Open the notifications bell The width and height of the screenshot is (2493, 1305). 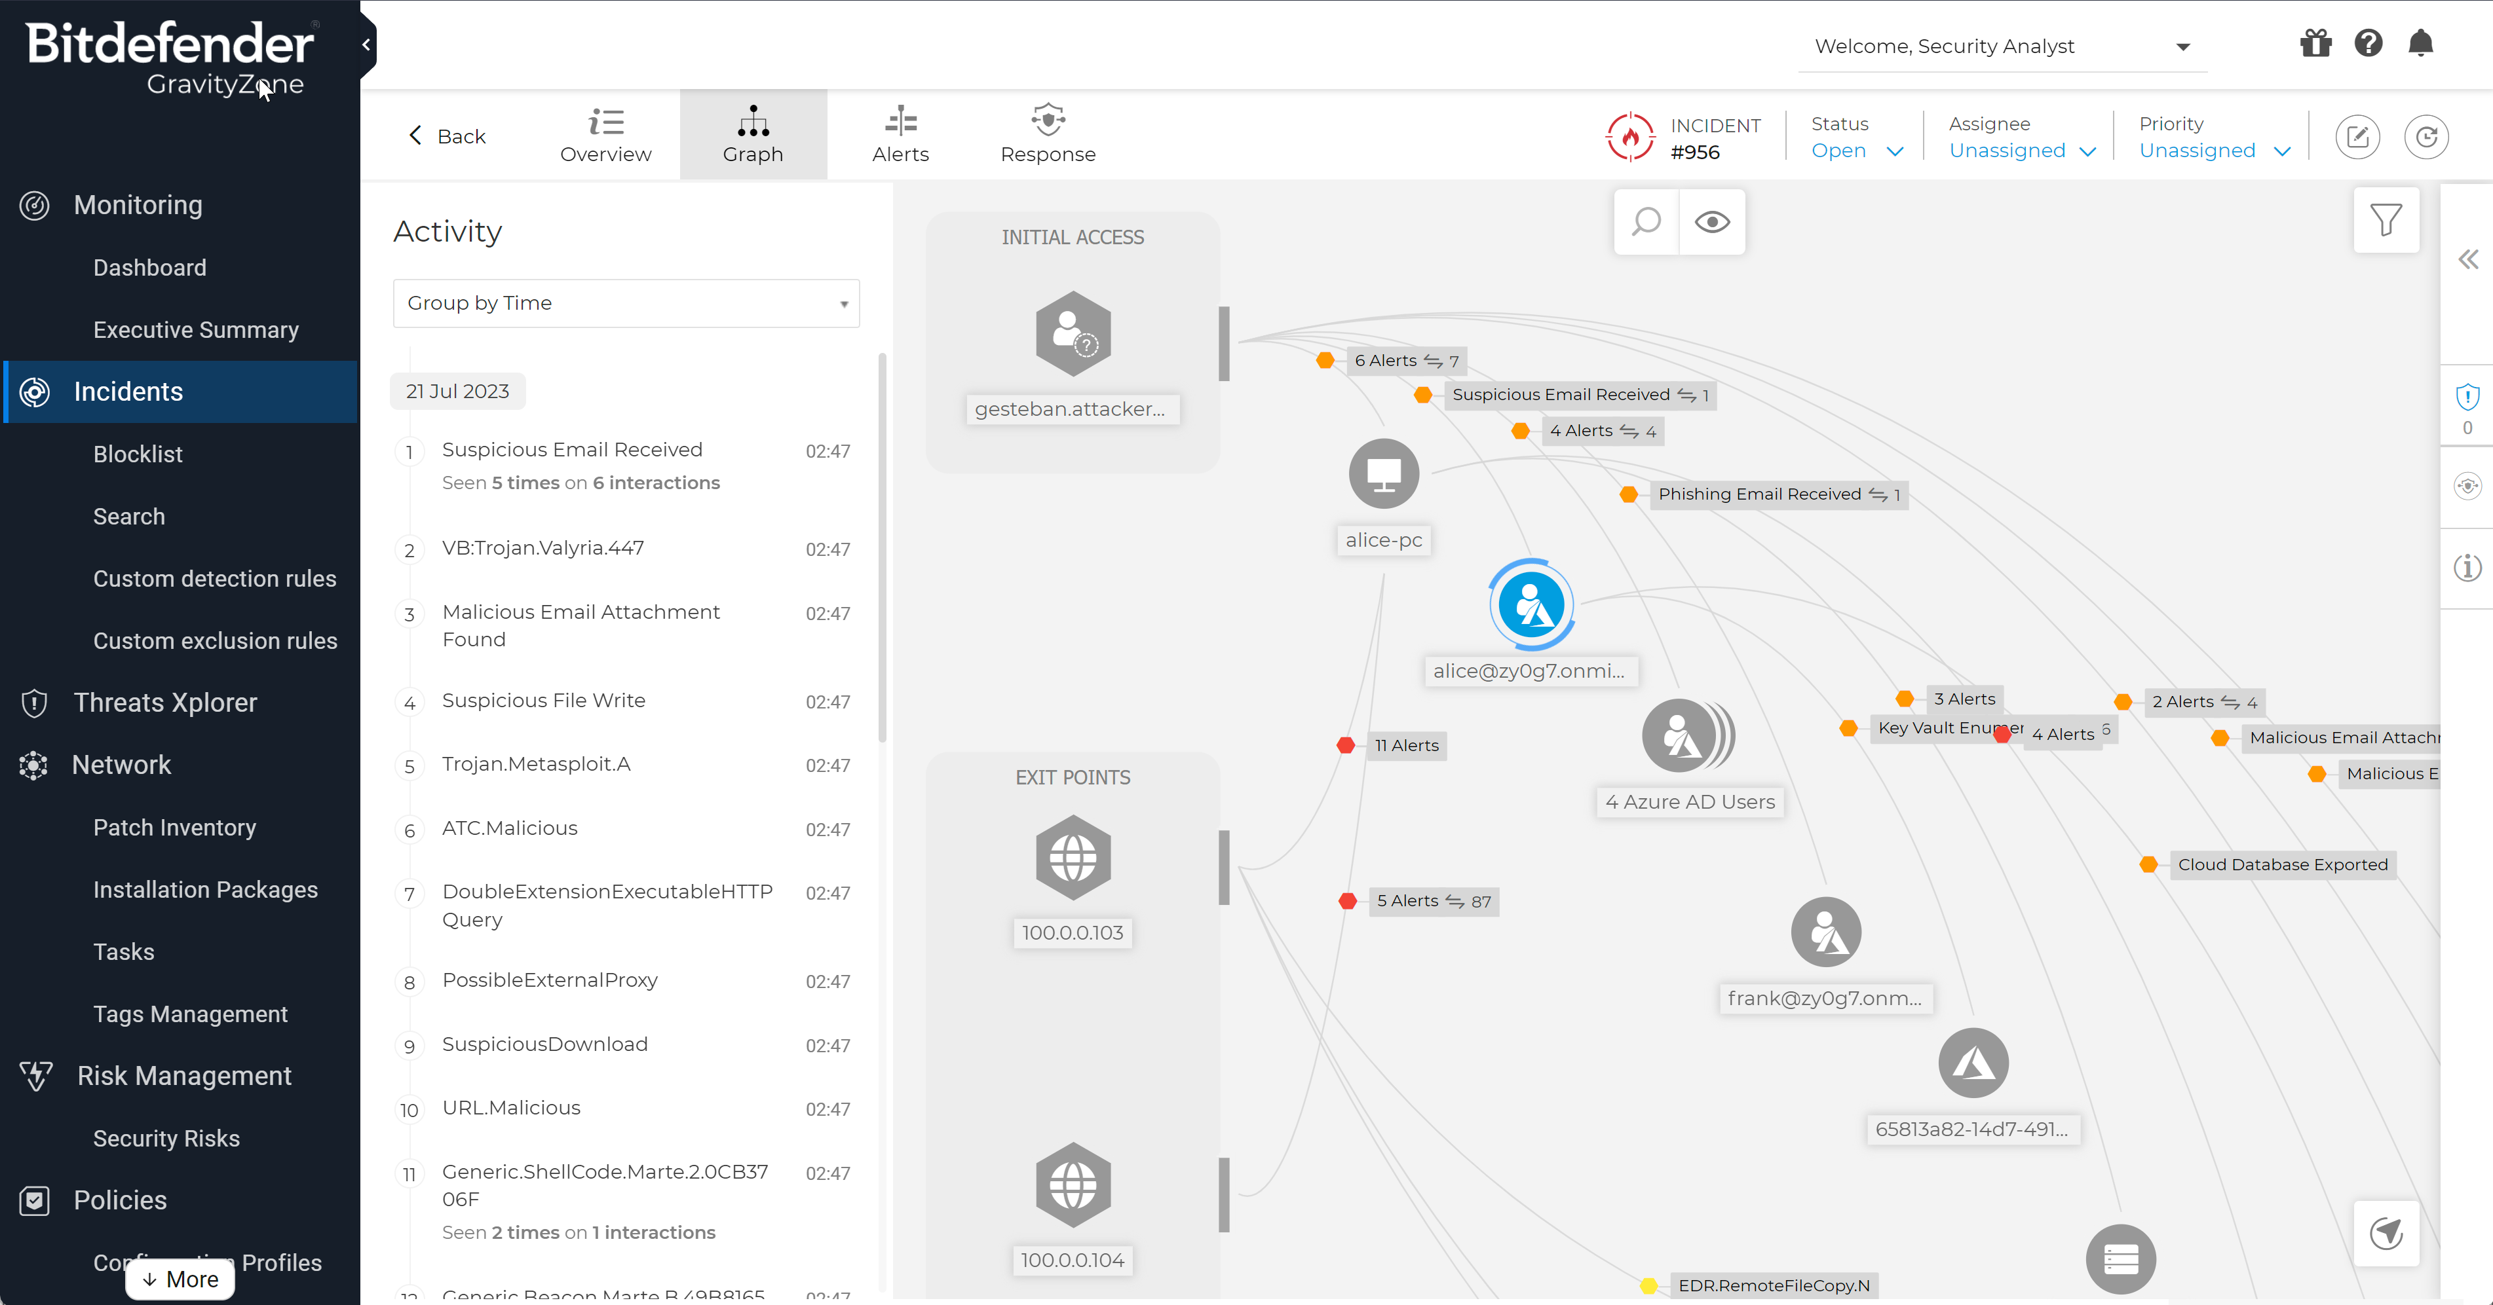(2420, 43)
